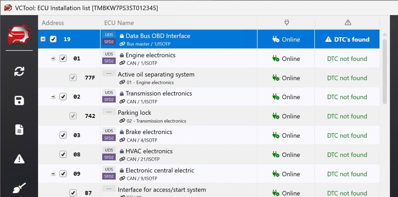
Task: Toggle the checkbox for address 03
Action: pyautogui.click(x=63, y=135)
